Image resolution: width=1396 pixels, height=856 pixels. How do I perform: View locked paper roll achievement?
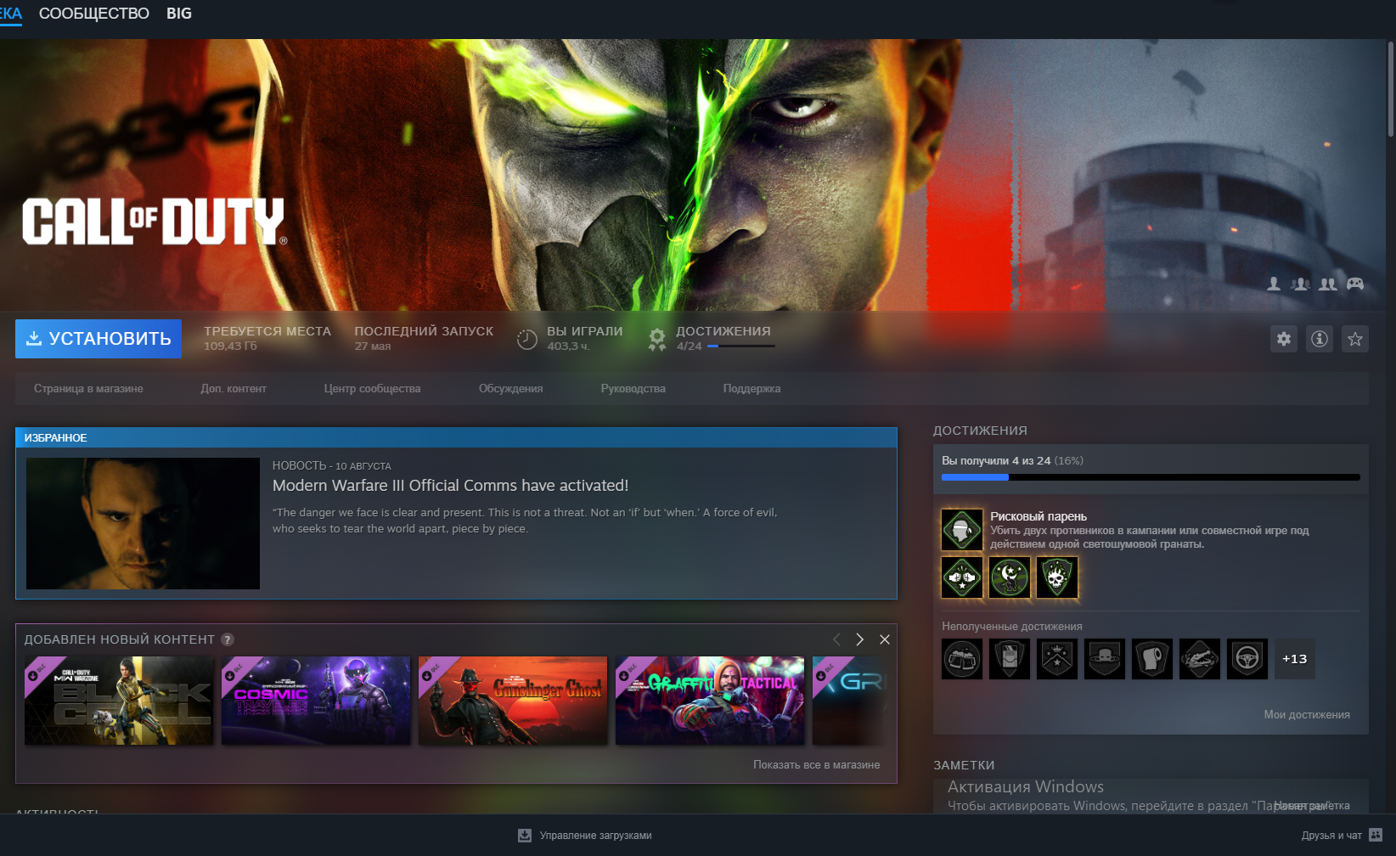[1152, 659]
